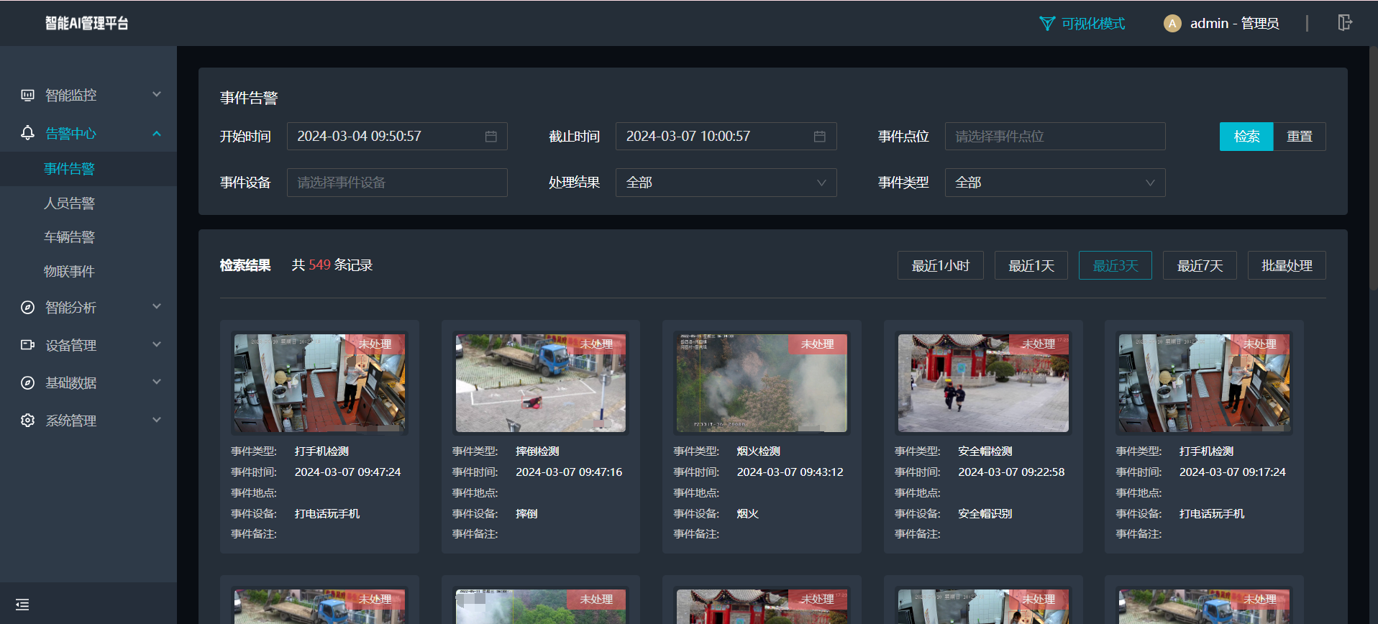
Task: Click admin - 管理员 user name
Action: tap(1234, 24)
